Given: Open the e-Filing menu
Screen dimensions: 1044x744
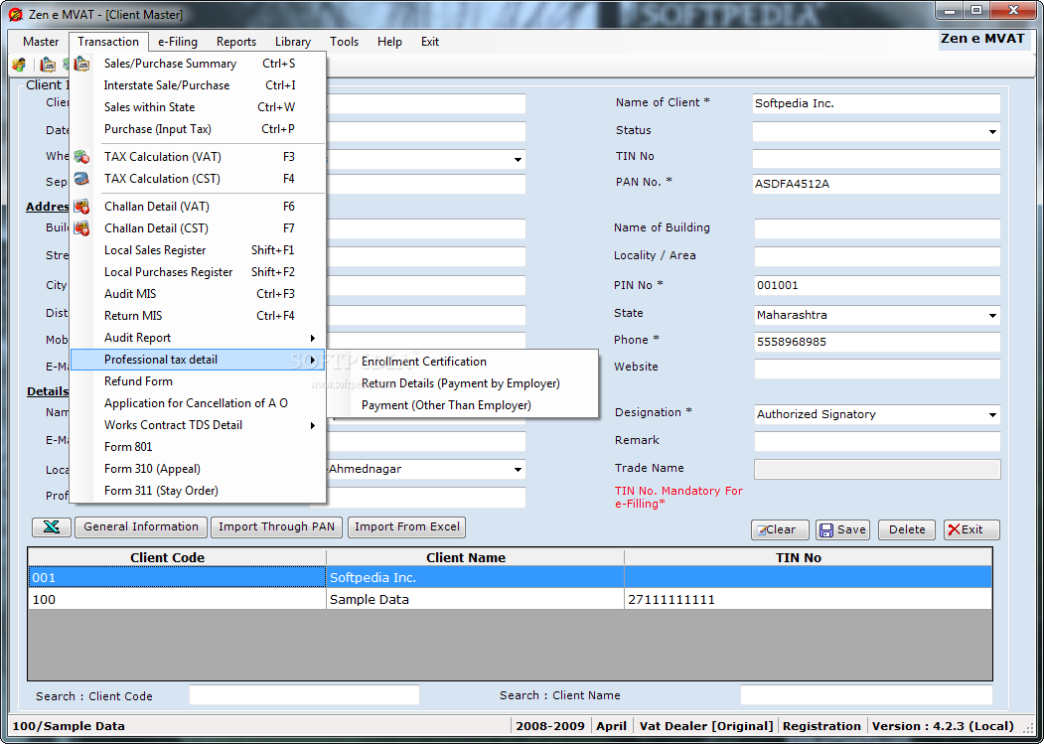Looking at the screenshot, I should pyautogui.click(x=178, y=42).
